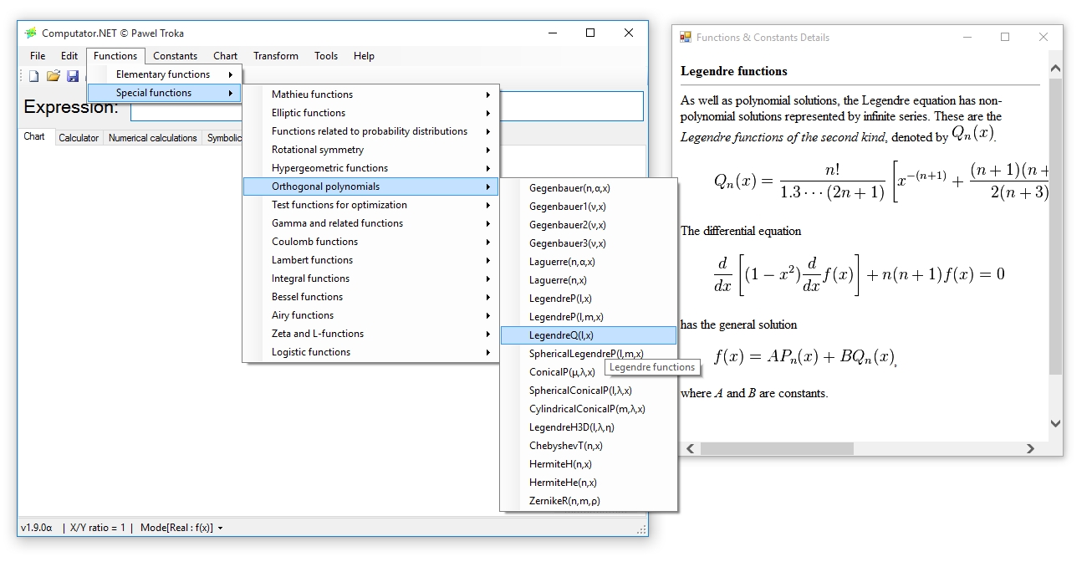Click the New document toolbar icon

[34, 76]
